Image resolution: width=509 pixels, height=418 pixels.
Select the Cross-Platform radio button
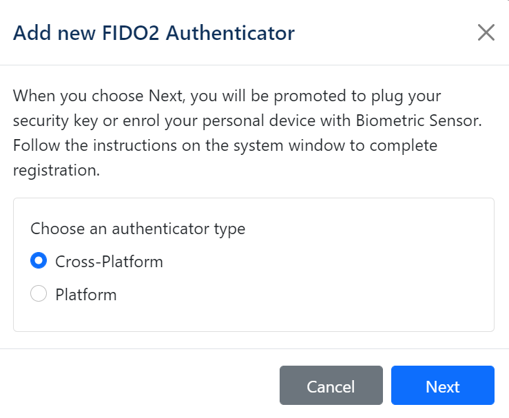coord(39,261)
